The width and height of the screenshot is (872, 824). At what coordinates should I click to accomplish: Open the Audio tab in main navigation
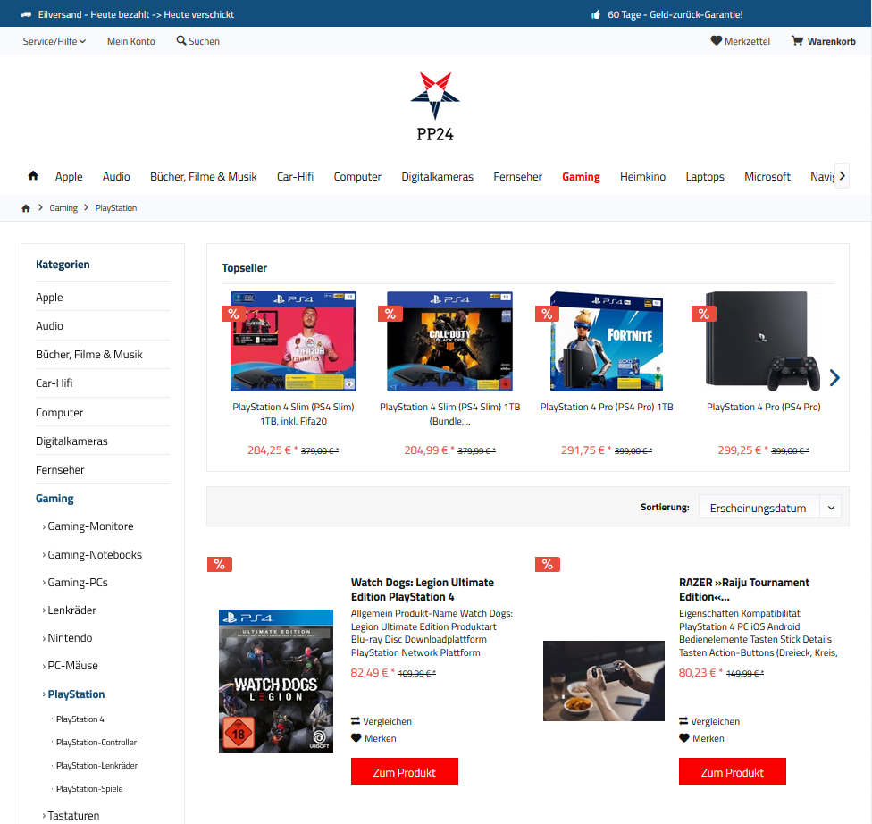(116, 176)
